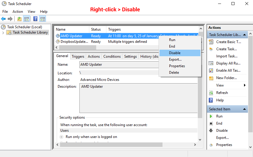The height and width of the screenshot is (157, 253).
Task: Switch to the Triggers tab
Action: click(x=78, y=56)
